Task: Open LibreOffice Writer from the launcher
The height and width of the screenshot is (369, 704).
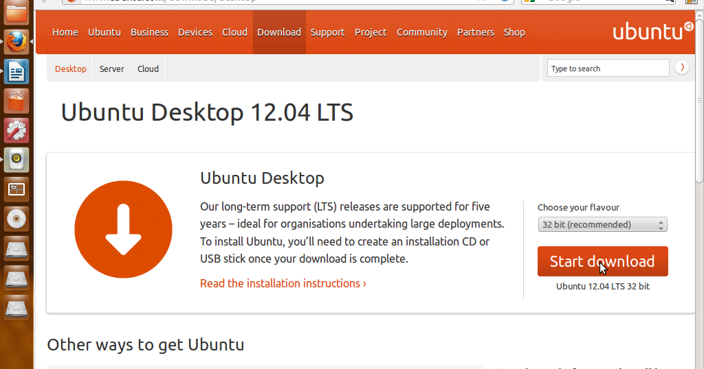Action: 16,71
